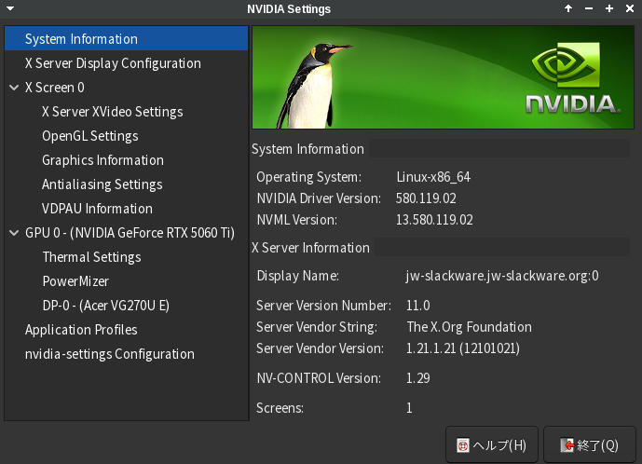Click the Help (ヘルプ) button

coord(491,445)
